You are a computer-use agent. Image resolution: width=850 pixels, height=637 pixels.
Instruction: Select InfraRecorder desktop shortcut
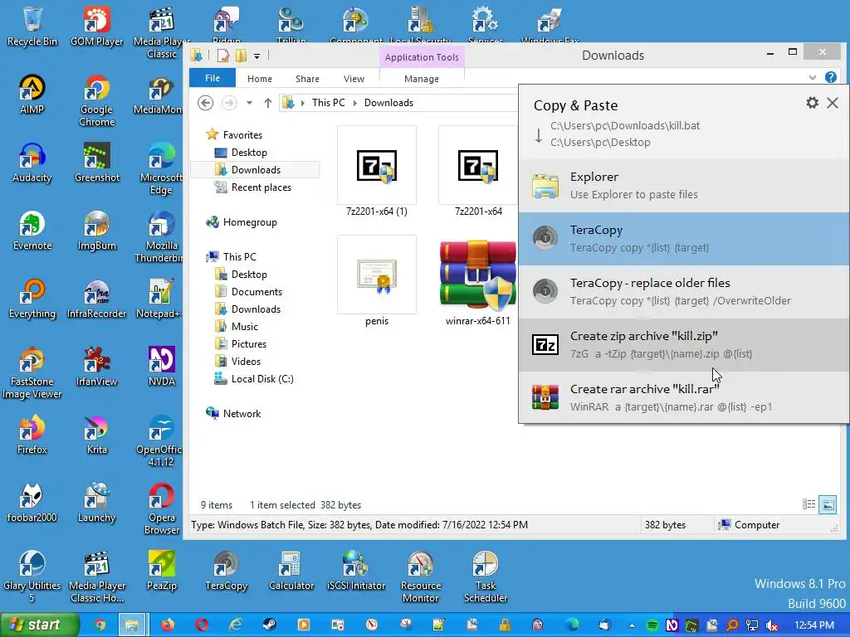point(96,299)
